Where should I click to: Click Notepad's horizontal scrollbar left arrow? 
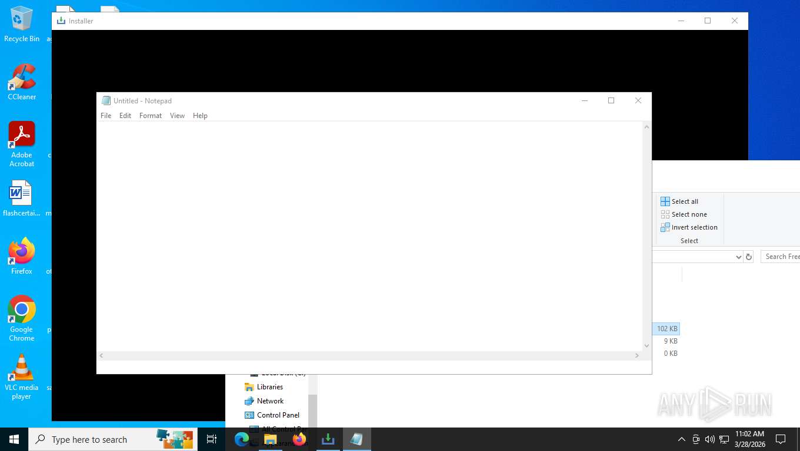[x=102, y=355]
